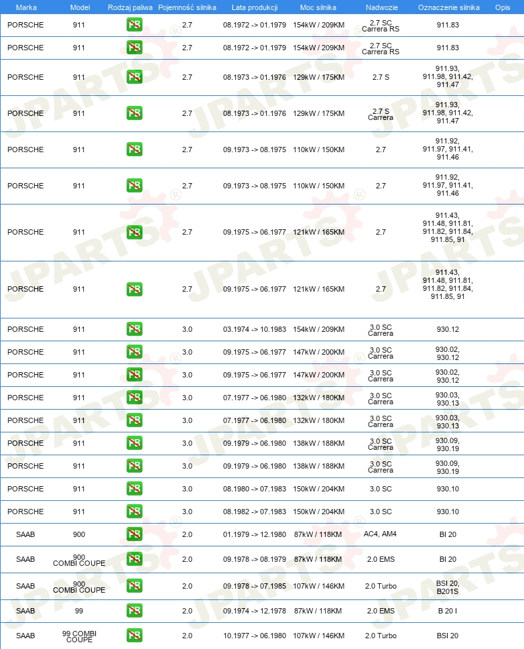Click 2.0 EMS body in the 09.1974 row

click(381, 611)
